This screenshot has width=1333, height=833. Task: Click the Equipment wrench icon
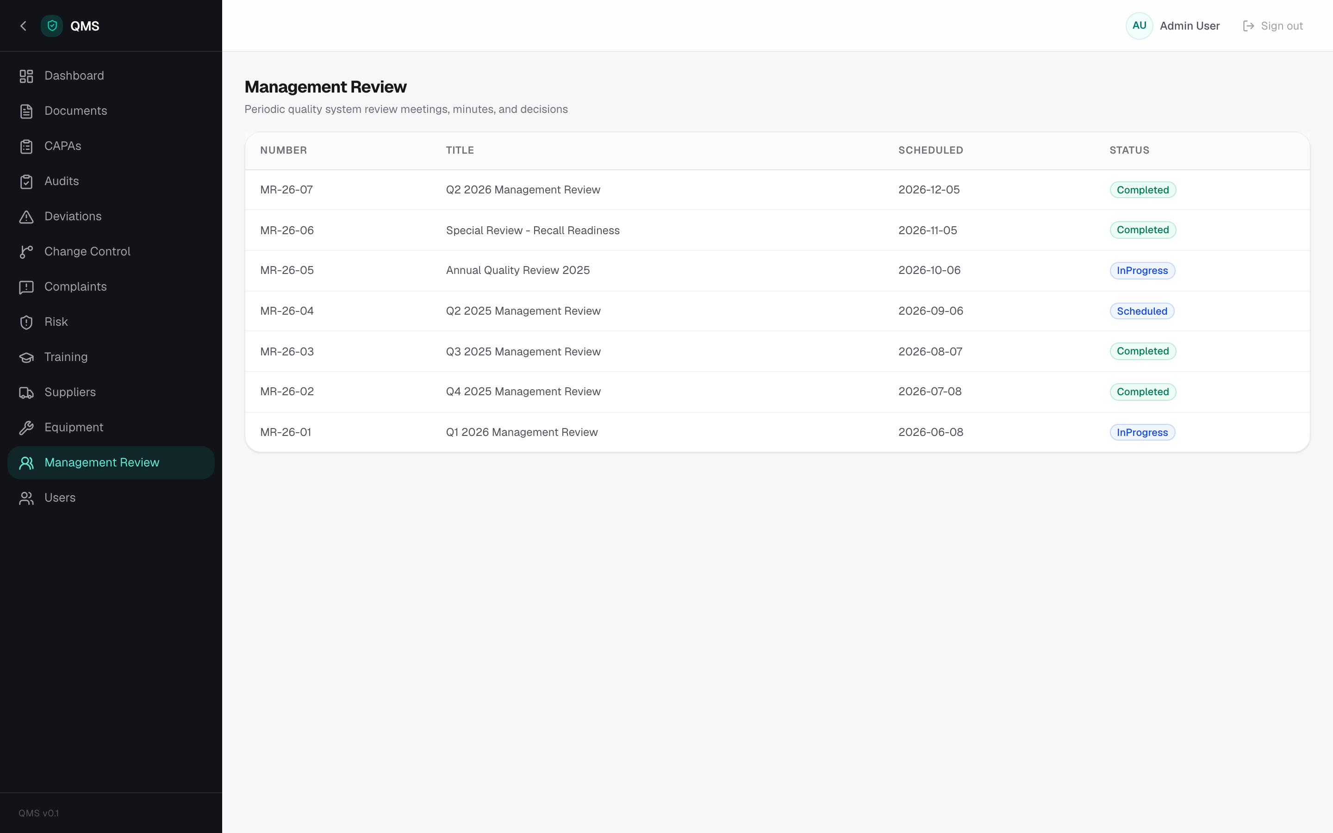click(26, 428)
